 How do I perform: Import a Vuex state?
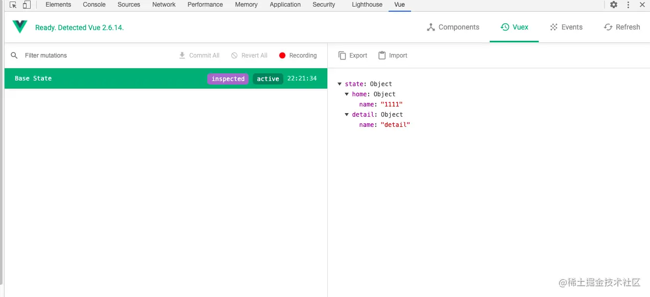coord(393,56)
